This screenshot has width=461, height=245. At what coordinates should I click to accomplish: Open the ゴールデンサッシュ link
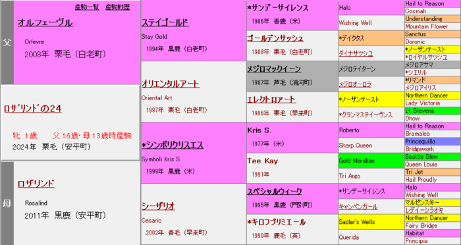(275, 38)
